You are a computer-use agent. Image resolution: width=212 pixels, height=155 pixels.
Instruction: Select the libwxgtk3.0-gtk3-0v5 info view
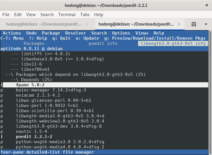coord(173,43)
